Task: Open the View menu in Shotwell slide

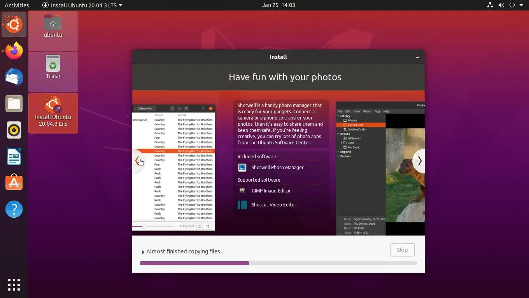Action: coord(357,111)
